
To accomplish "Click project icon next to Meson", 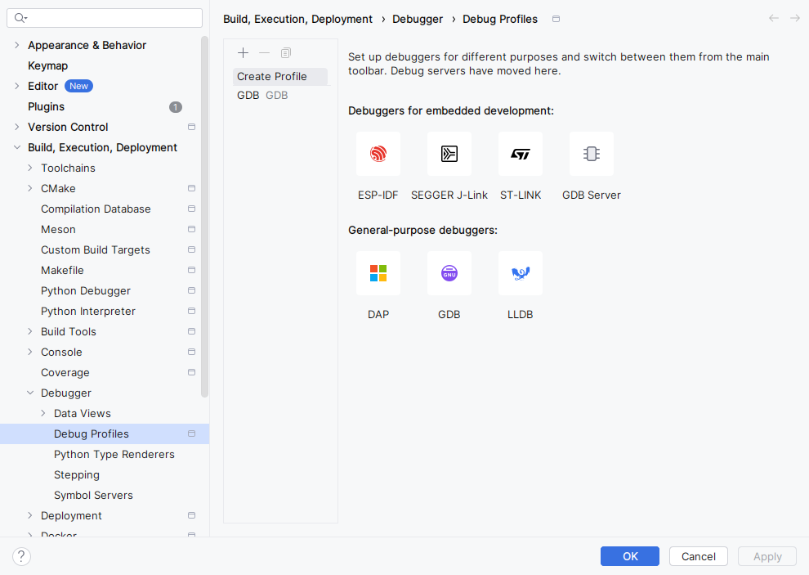I will (191, 229).
